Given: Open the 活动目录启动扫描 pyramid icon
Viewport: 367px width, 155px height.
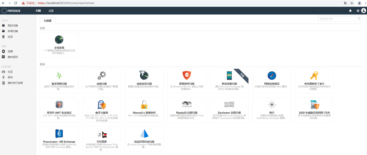Looking at the screenshot, I should click(x=144, y=133).
